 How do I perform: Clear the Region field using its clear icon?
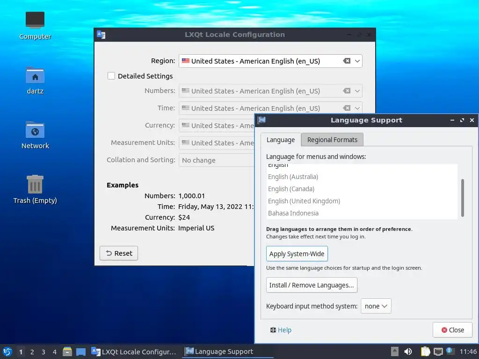click(347, 61)
